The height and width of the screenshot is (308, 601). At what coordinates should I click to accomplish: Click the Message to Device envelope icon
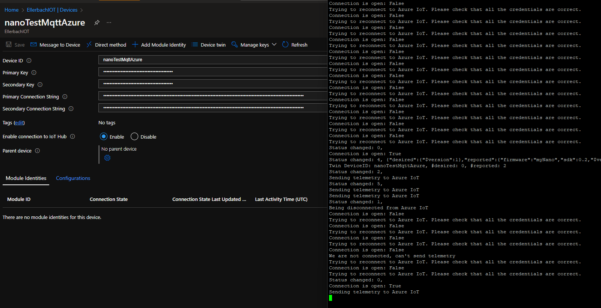33,44
